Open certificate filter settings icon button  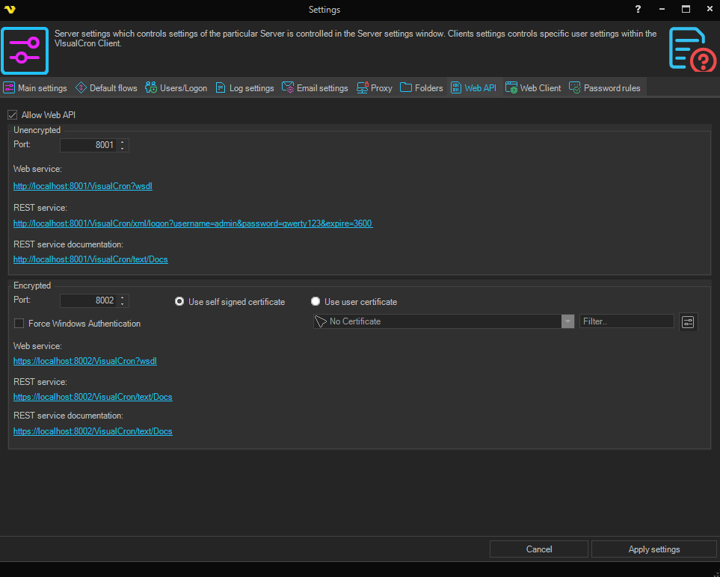(688, 321)
